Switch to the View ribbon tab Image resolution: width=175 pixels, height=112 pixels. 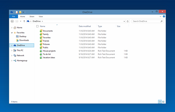[x=41, y=16]
